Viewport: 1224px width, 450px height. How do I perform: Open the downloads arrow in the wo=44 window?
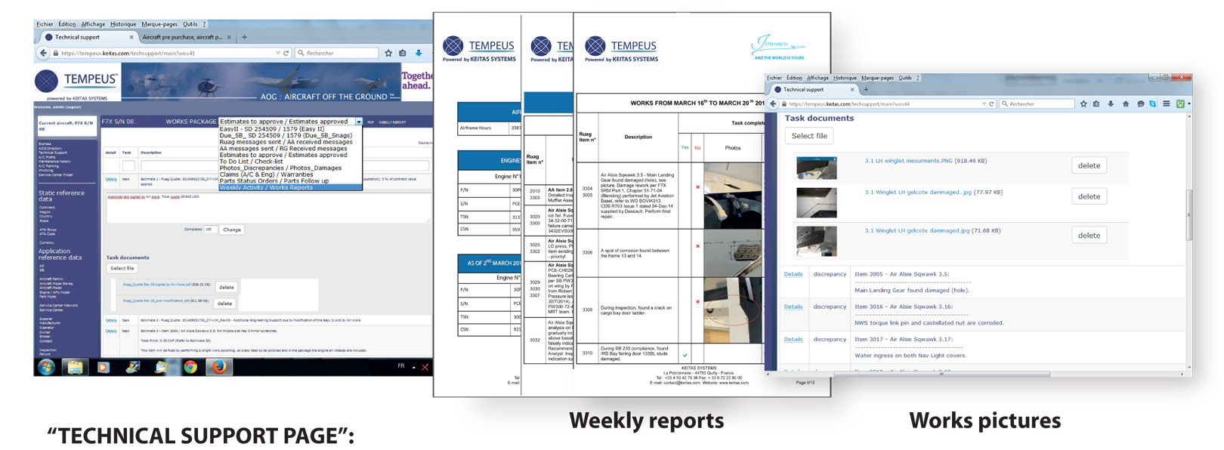coord(1111,103)
